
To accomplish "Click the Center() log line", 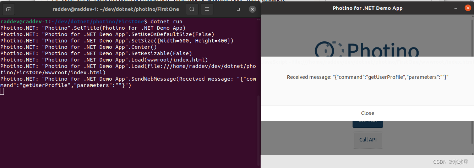I will point(78,47).
